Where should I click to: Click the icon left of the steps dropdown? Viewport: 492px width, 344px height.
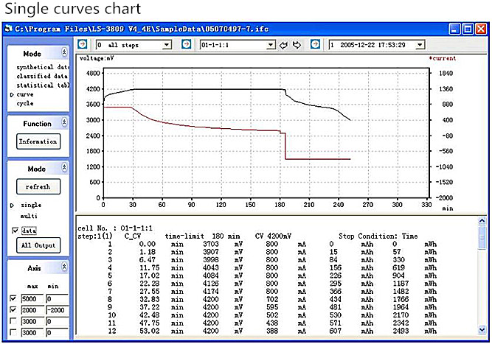(x=83, y=44)
